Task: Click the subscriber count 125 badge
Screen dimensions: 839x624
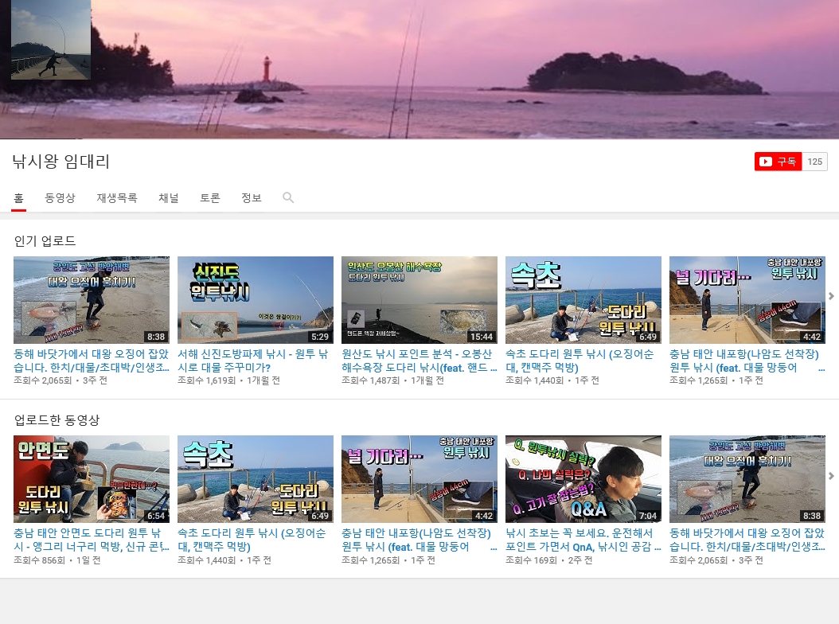Action: (x=814, y=162)
